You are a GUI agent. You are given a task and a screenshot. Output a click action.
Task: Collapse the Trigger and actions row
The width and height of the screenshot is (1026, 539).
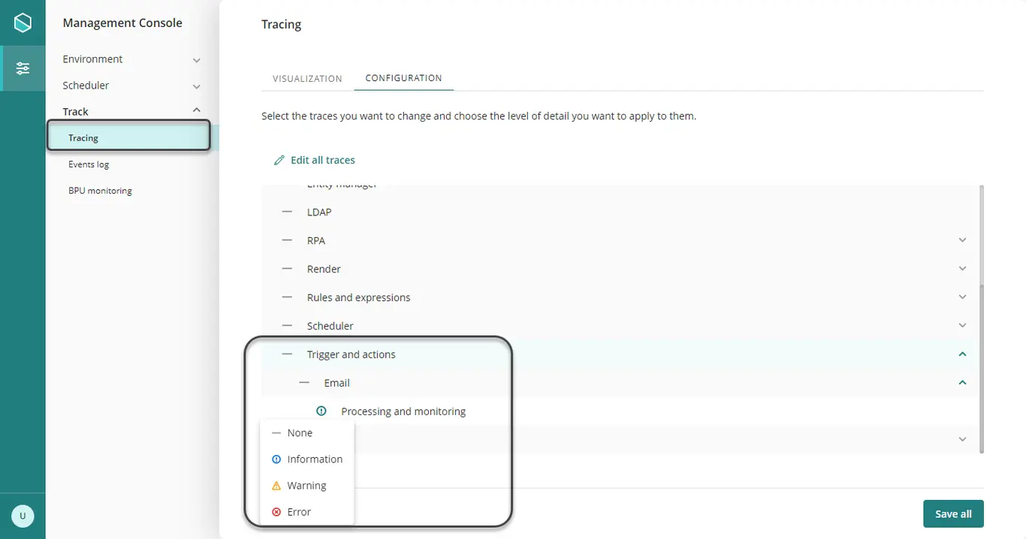(962, 354)
